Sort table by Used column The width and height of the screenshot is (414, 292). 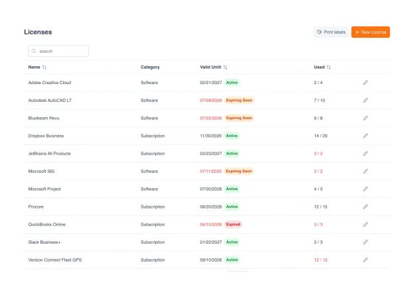[x=328, y=67]
